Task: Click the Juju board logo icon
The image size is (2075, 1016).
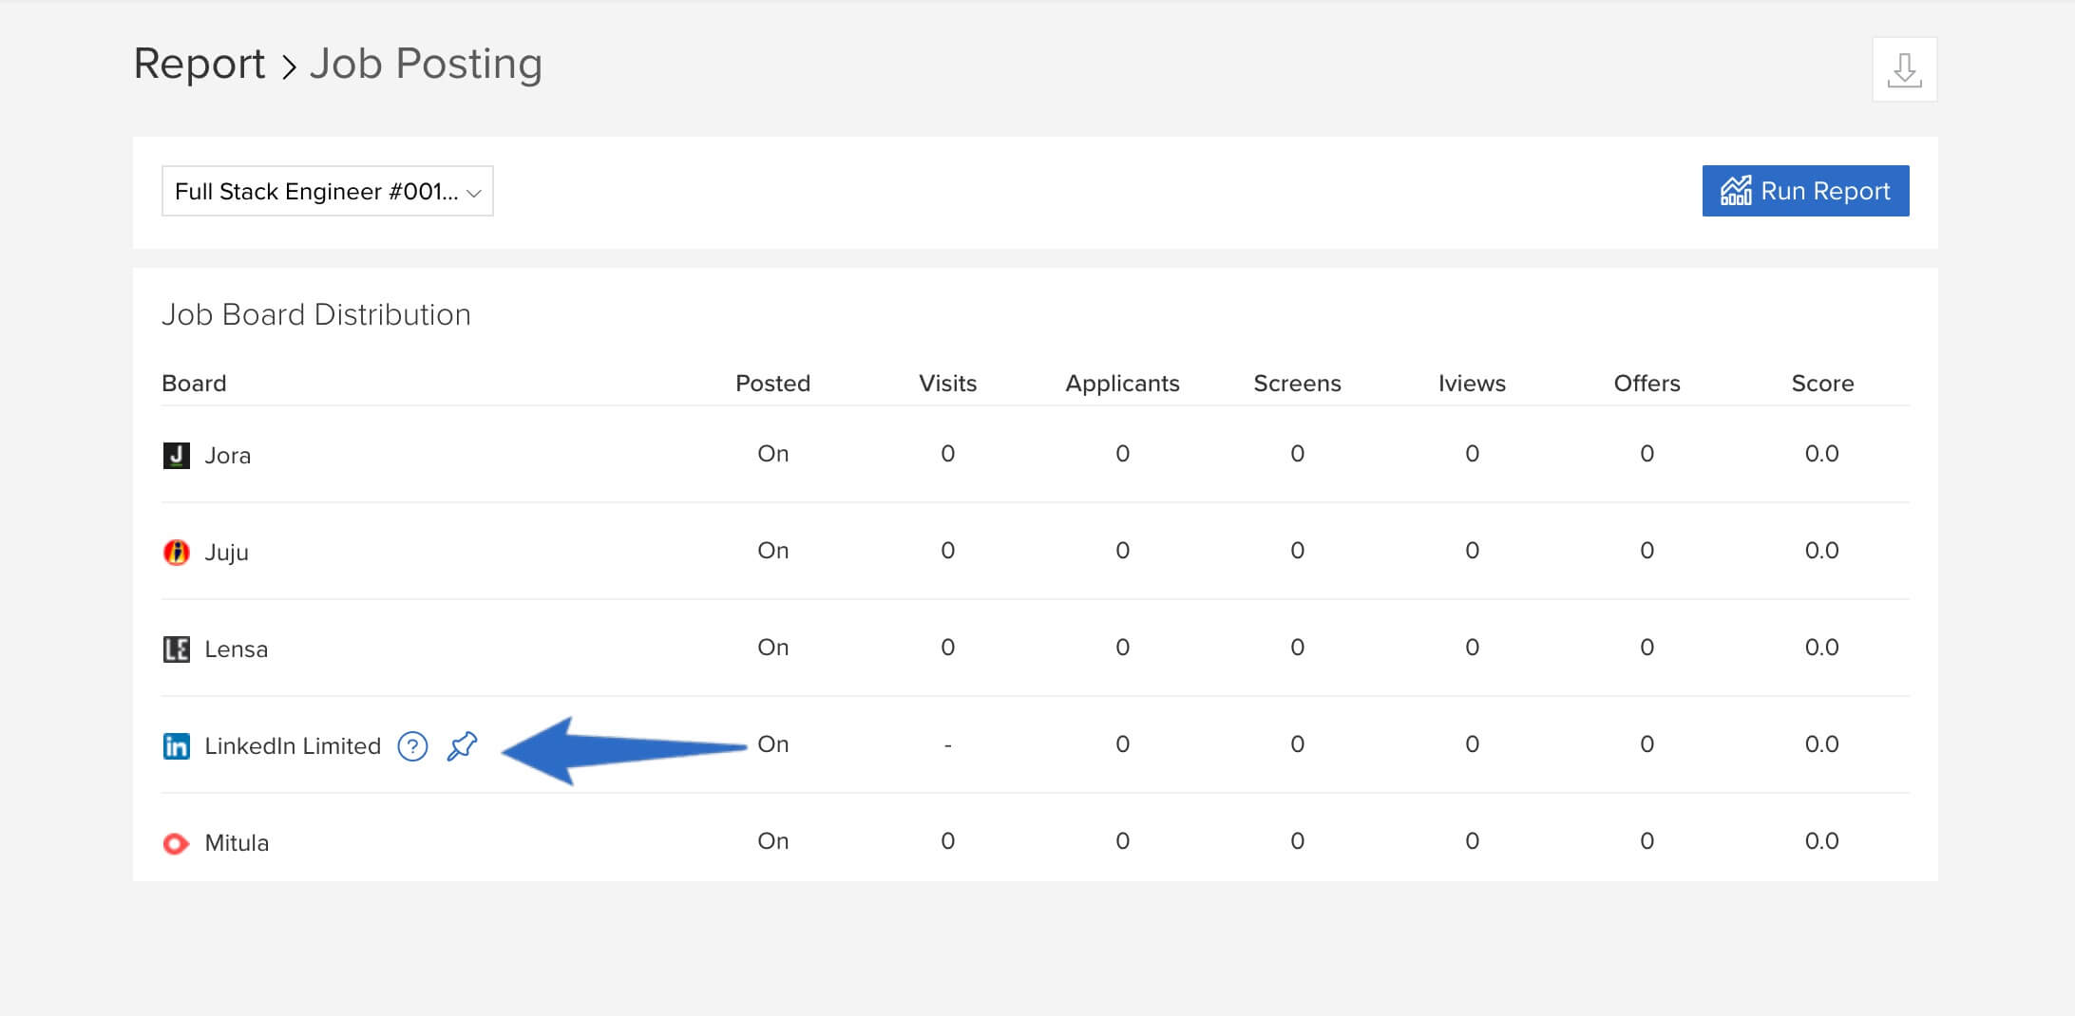Action: [177, 553]
